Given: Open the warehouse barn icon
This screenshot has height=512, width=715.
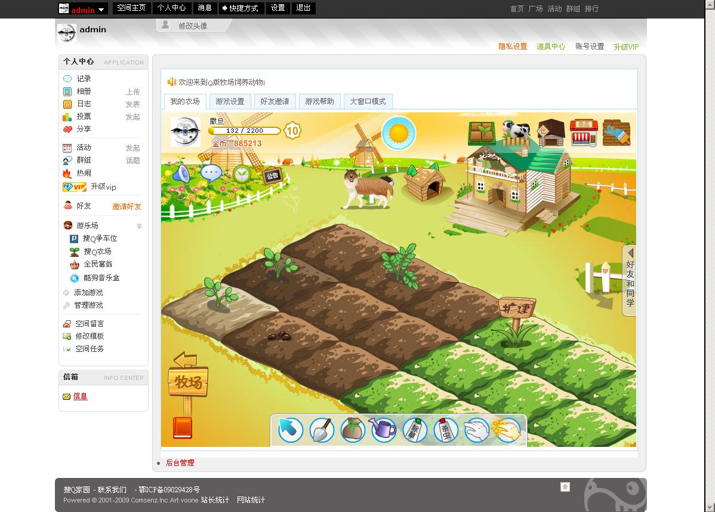Looking at the screenshot, I should pos(551,133).
